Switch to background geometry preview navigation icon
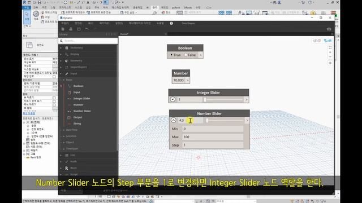This screenshot has height=203, width=362. coord(317,41)
